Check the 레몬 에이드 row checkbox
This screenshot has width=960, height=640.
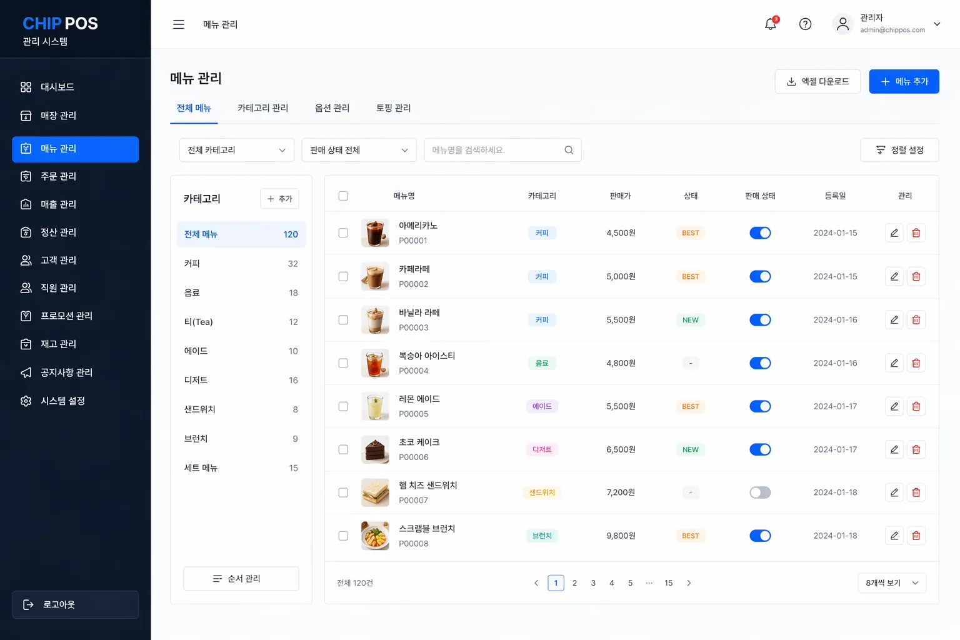[x=343, y=406]
